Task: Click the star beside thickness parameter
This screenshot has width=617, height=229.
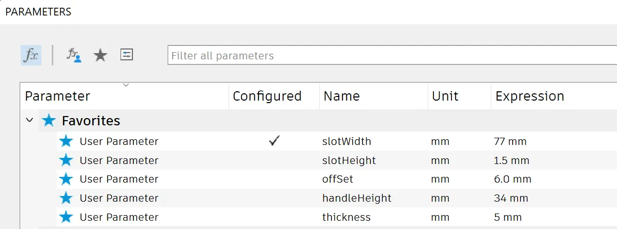Action: click(66, 217)
